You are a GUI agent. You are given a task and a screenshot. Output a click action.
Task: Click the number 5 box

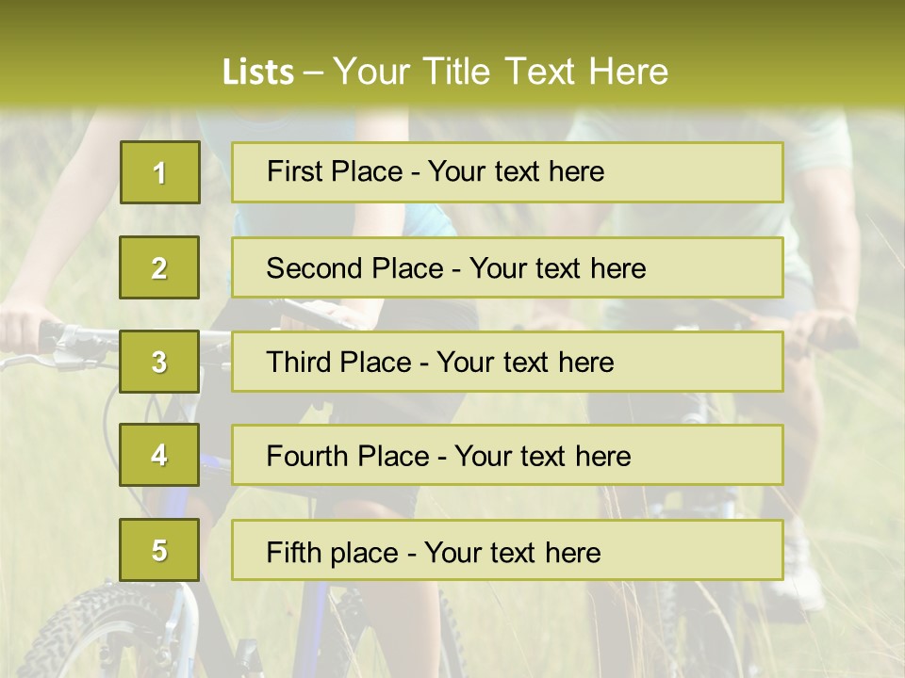coord(159,550)
